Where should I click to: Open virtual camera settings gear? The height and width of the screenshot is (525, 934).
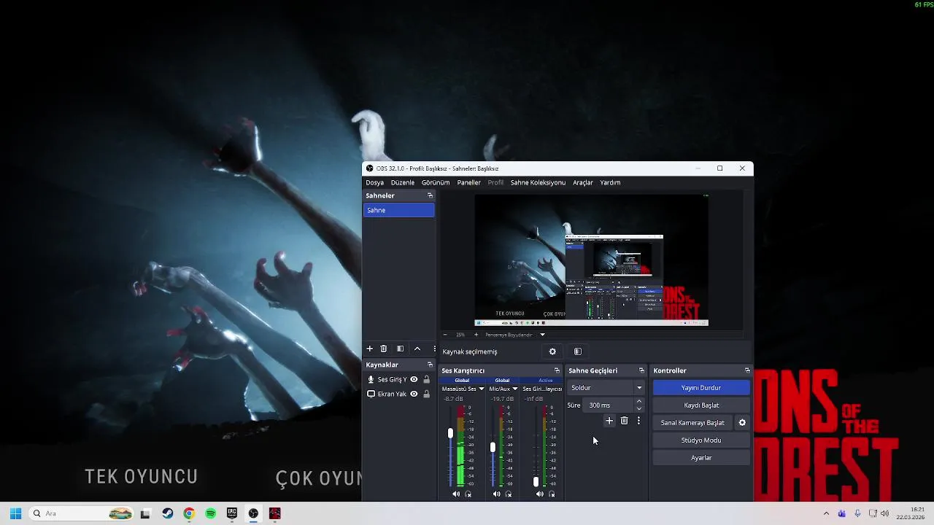742,423
